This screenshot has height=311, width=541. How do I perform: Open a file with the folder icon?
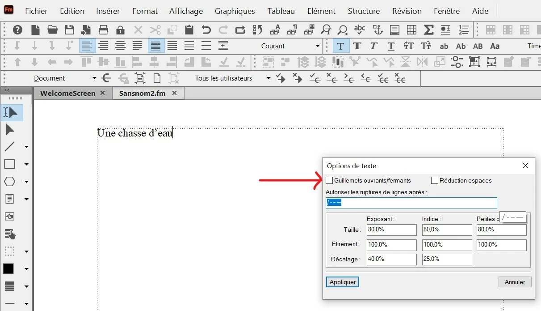point(53,30)
